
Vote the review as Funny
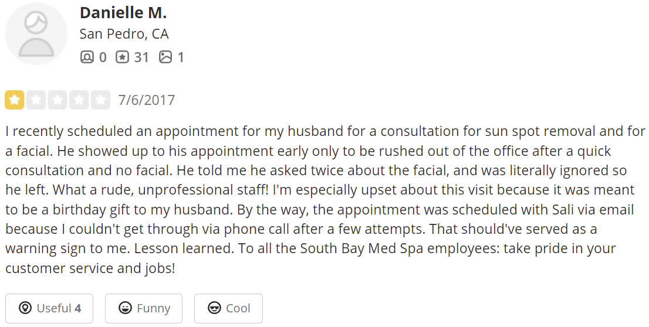pyautogui.click(x=144, y=308)
